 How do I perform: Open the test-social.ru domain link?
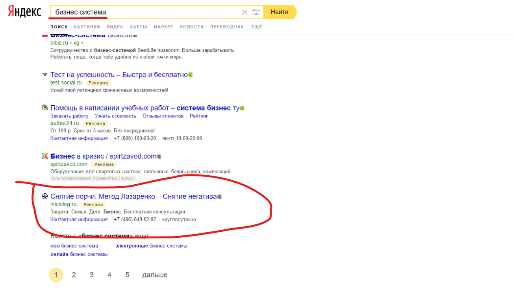(x=66, y=83)
